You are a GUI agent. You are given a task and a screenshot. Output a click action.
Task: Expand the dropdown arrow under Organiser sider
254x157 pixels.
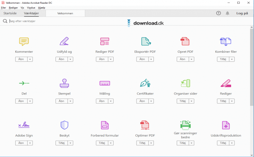[192, 101]
